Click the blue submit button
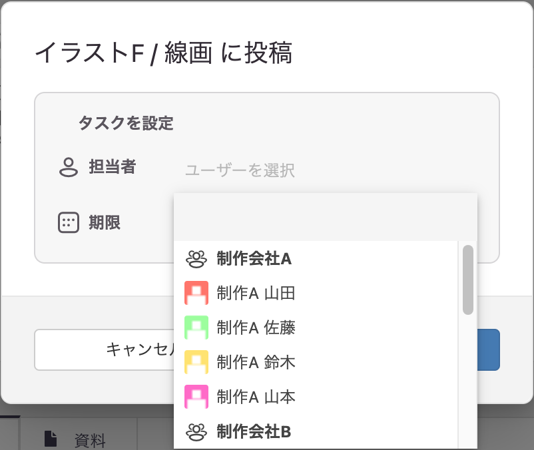The height and width of the screenshot is (450, 534). coord(488,349)
